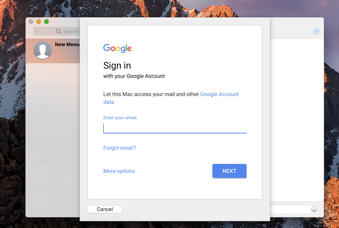Click the compose new message plus icon

coord(316,31)
